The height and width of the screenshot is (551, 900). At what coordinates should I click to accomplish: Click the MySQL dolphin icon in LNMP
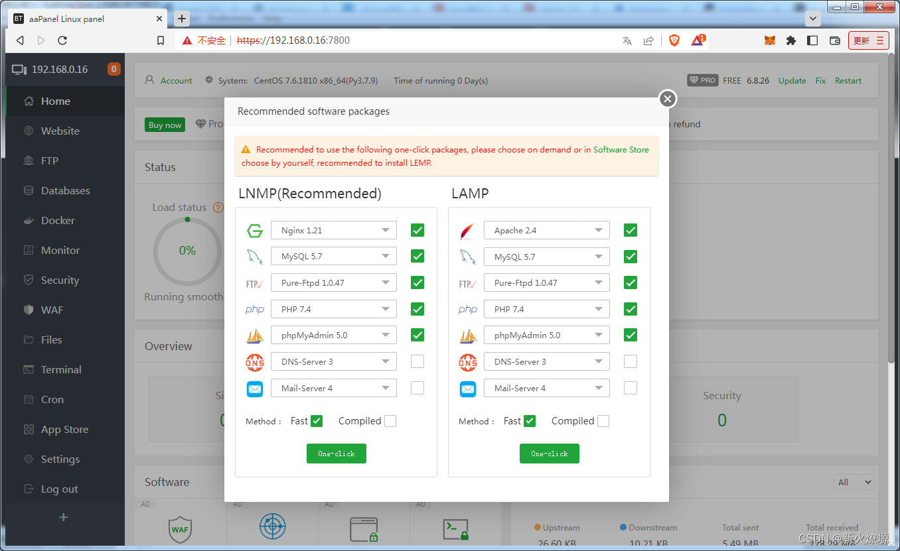[x=255, y=257]
